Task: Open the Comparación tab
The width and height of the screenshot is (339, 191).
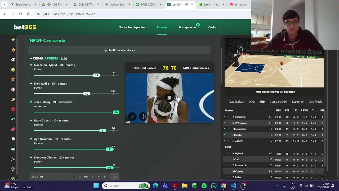Action: tap(278, 102)
